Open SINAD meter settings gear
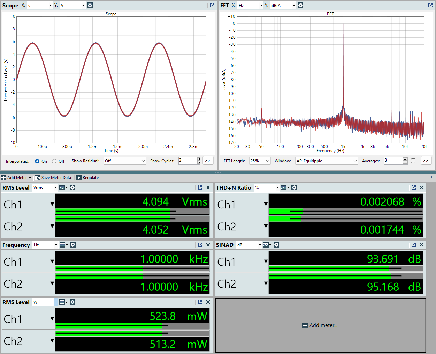 276,245
